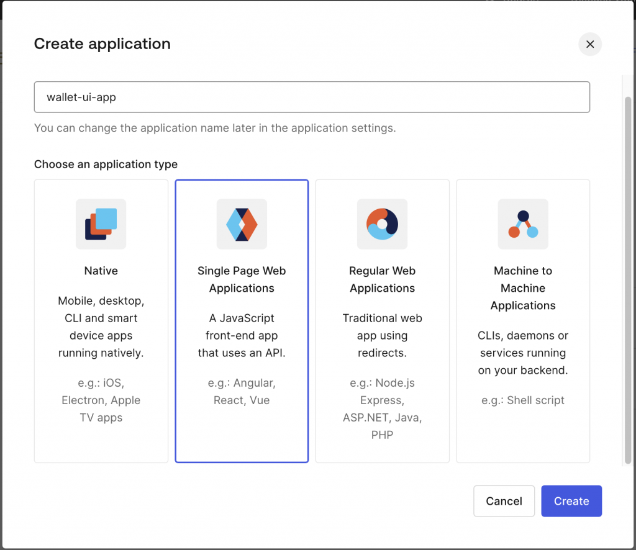Click the 'Node.js Express, ASP.NET' example text
Image resolution: width=636 pixels, height=550 pixels.
[382, 409]
